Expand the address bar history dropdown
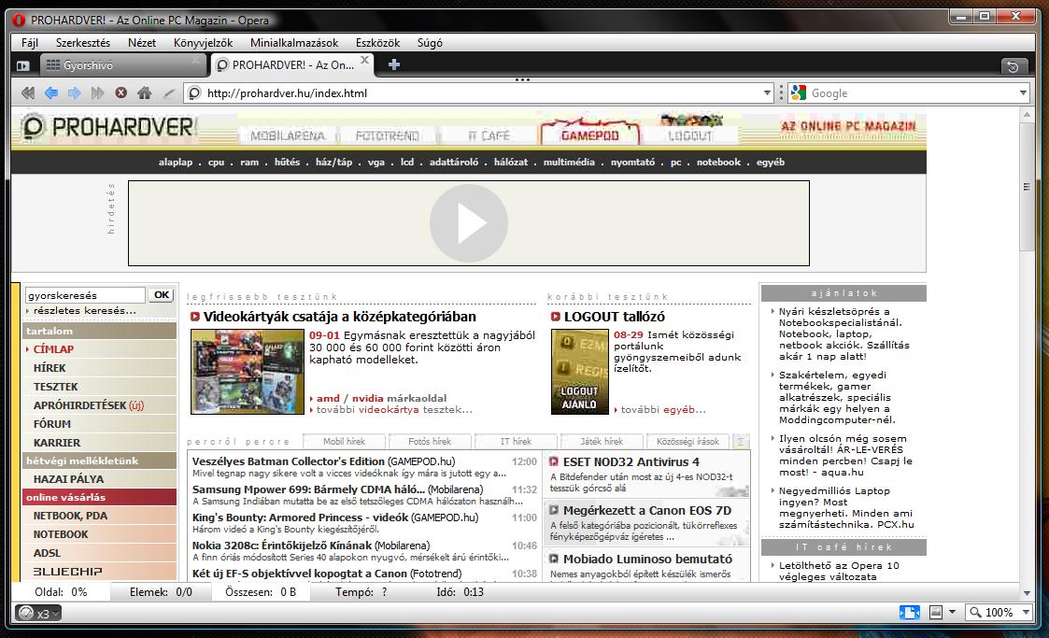1049x638 pixels. coord(768,93)
